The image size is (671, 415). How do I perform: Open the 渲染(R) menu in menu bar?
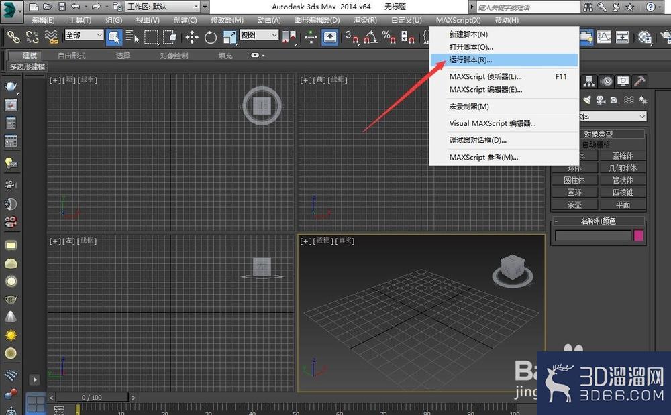click(365, 20)
